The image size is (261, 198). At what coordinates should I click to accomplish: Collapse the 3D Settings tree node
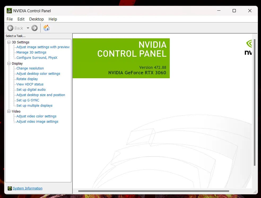tap(9, 42)
